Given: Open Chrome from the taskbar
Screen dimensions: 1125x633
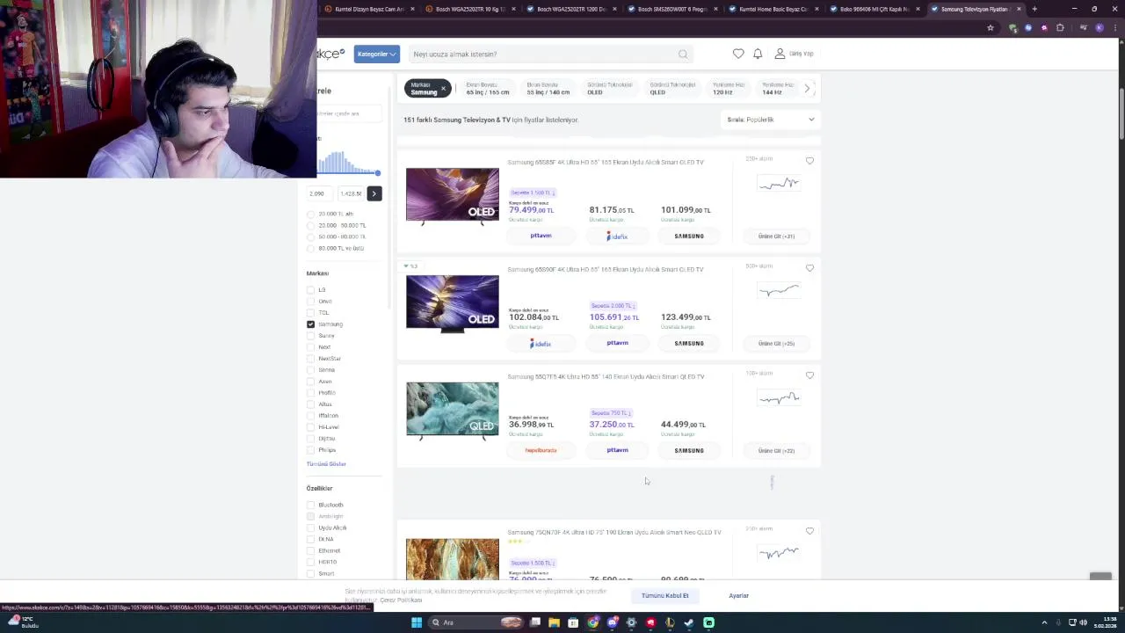Looking at the screenshot, I should 593,622.
